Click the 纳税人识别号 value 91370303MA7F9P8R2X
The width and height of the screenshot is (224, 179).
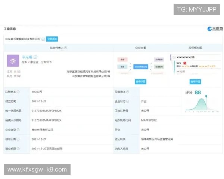[46, 120]
